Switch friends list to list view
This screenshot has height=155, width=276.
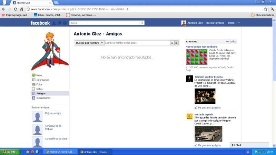click(x=176, y=43)
